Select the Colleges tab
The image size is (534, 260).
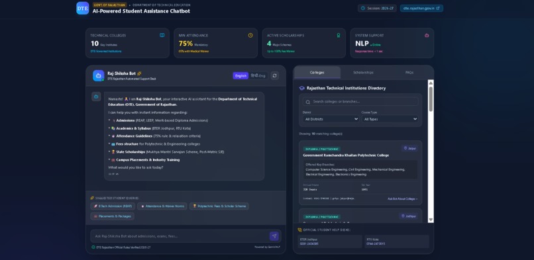point(317,72)
